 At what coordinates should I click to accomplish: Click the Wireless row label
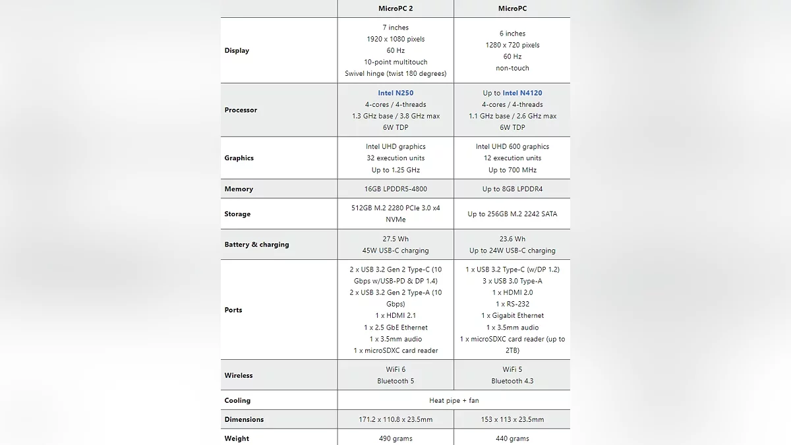point(239,376)
